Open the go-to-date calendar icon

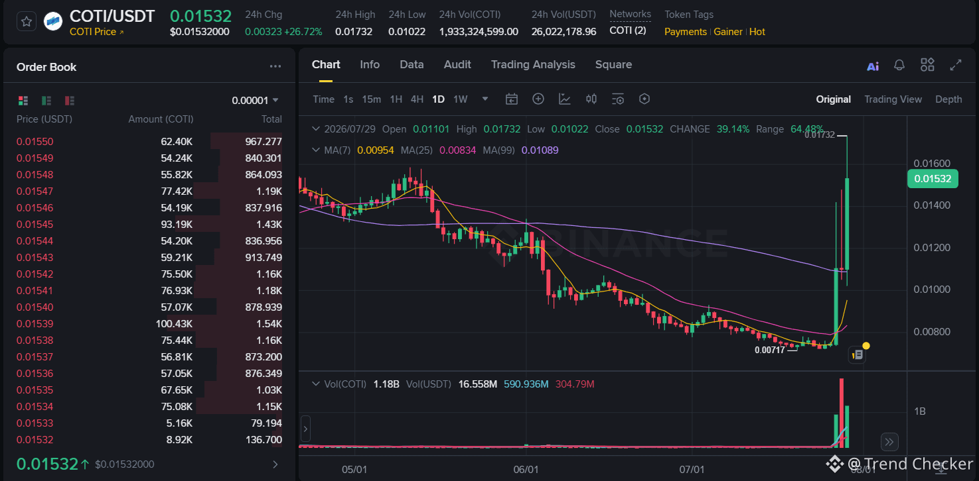click(512, 99)
